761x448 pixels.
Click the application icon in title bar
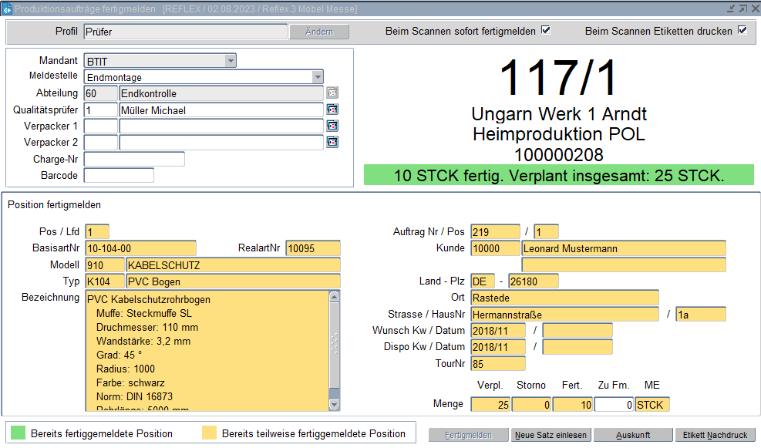click(7, 8)
